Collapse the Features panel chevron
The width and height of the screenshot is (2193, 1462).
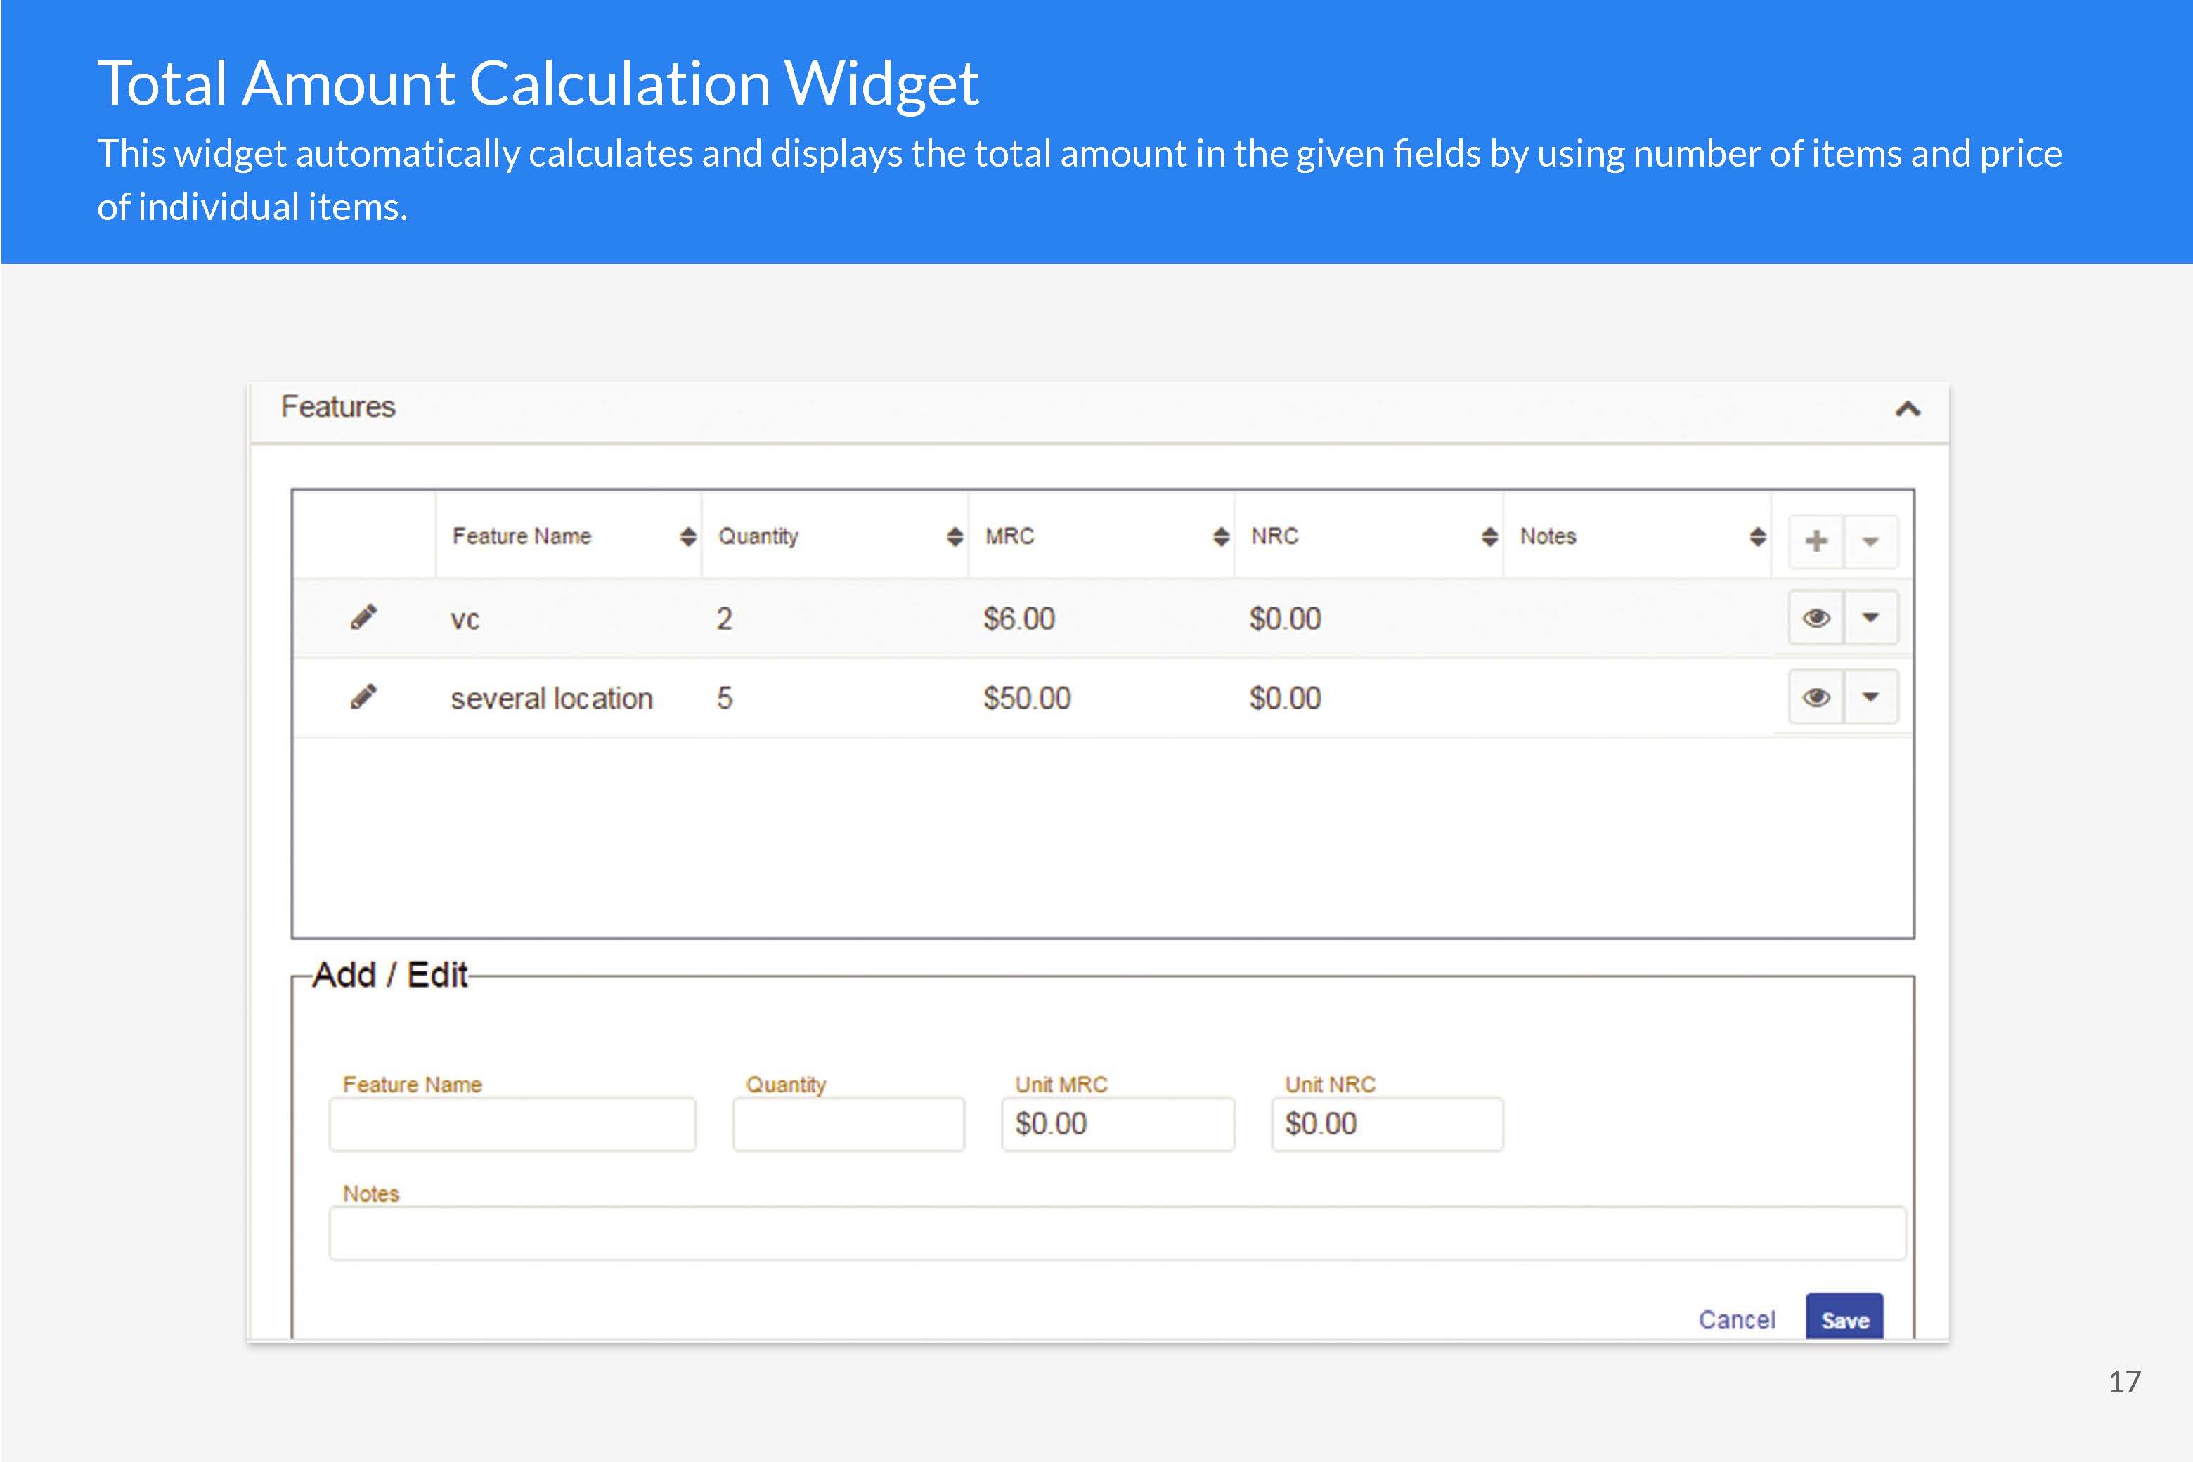(1908, 408)
